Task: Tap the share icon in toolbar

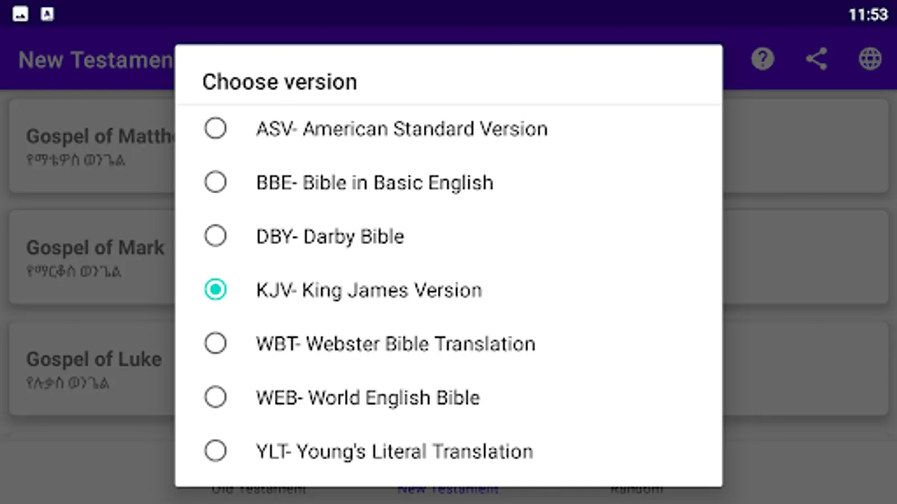Action: [816, 59]
